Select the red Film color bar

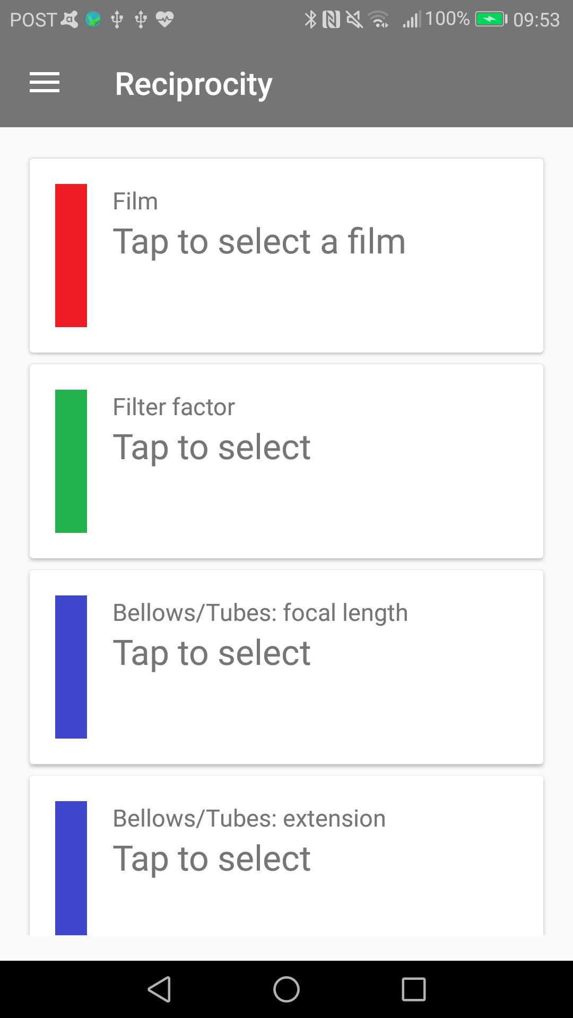coord(71,256)
